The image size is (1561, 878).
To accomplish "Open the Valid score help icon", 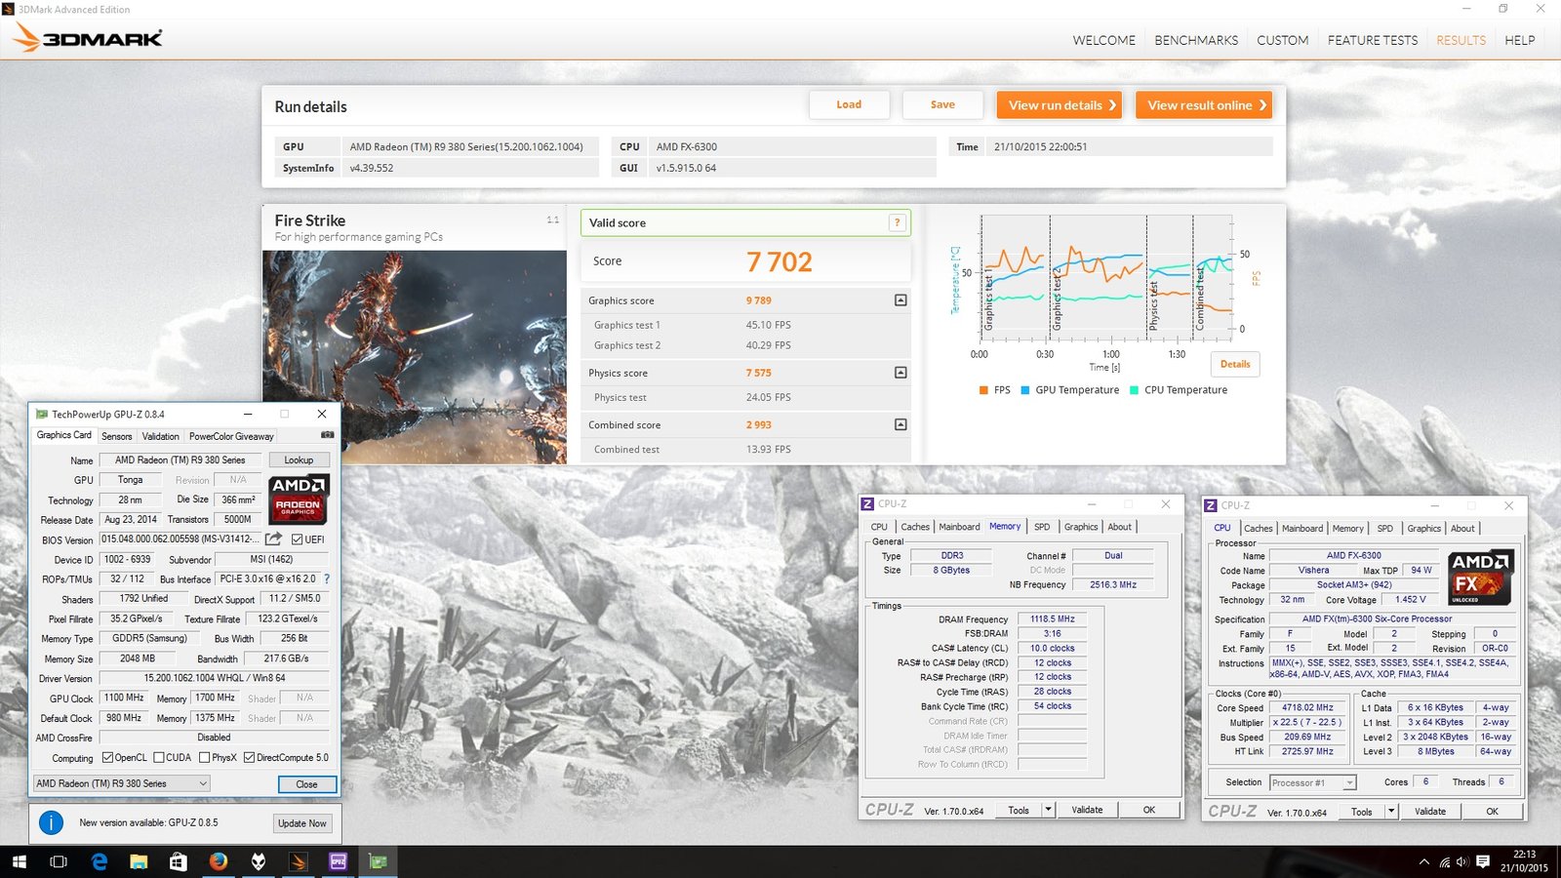I will (x=897, y=222).
